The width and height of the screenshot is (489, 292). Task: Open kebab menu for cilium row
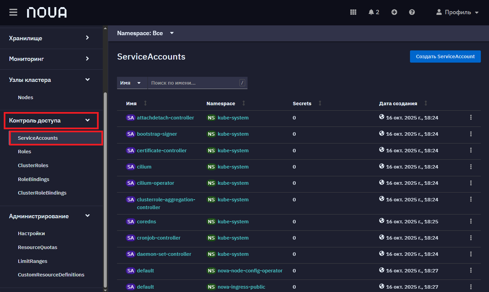(x=471, y=167)
